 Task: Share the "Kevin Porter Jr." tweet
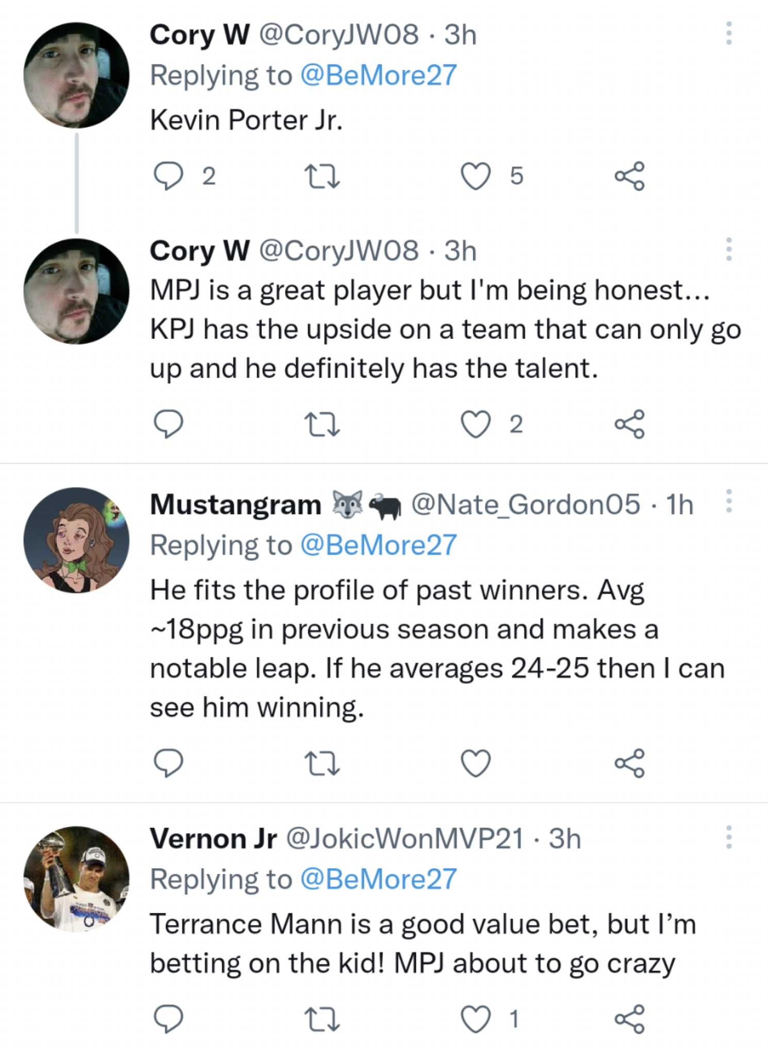(x=629, y=176)
